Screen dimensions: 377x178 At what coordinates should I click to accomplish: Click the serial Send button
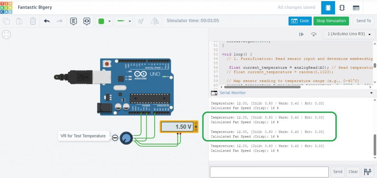click(x=338, y=172)
